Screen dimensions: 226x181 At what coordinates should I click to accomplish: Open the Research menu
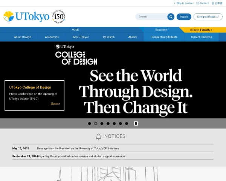tap(109, 37)
